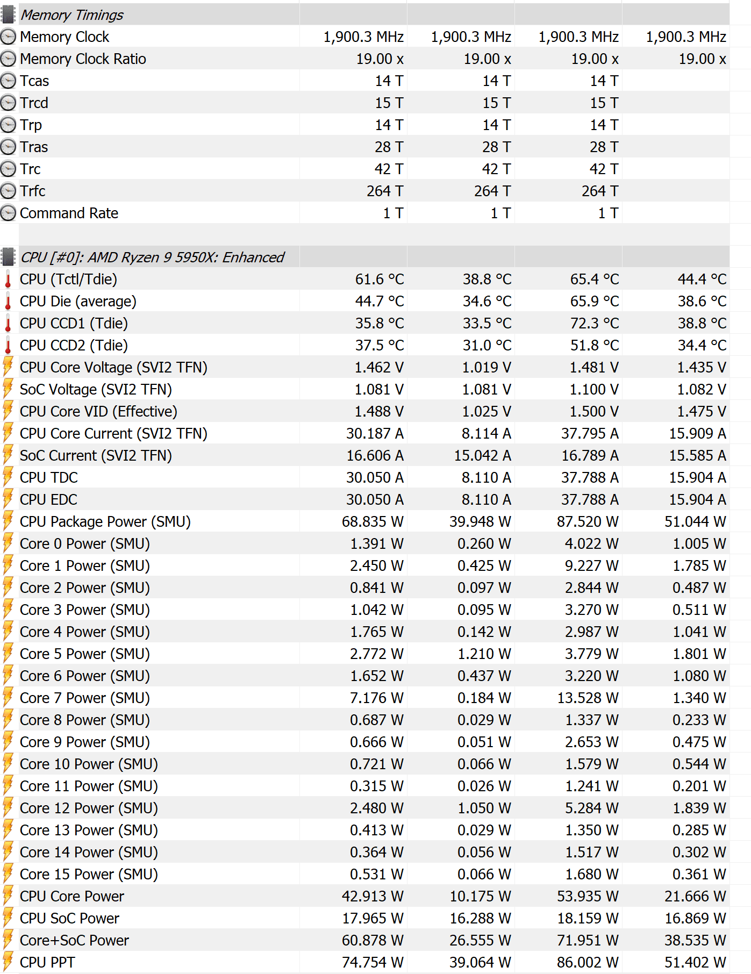Click the thermometer icon for CPU (Tctl/Tdie)
The image size is (751, 974).
(8, 279)
